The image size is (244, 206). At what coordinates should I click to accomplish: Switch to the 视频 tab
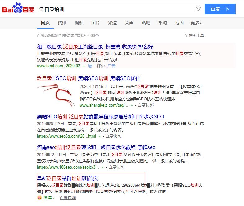[79, 23]
